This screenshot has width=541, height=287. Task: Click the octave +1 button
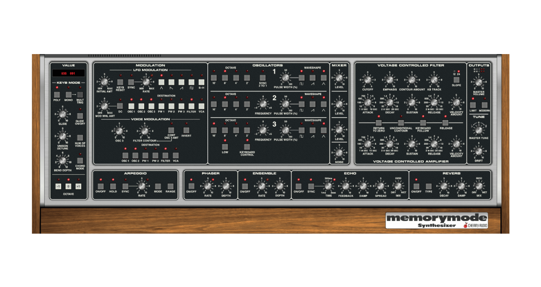tap(78, 186)
